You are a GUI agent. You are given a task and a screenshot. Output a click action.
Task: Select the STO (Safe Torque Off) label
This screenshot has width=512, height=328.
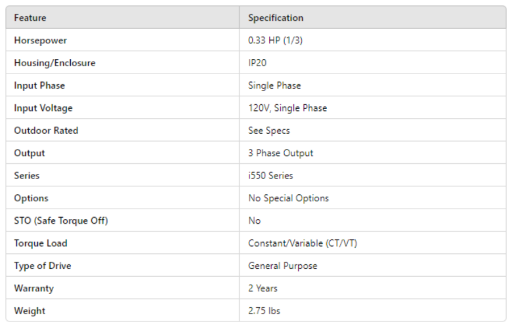click(61, 220)
